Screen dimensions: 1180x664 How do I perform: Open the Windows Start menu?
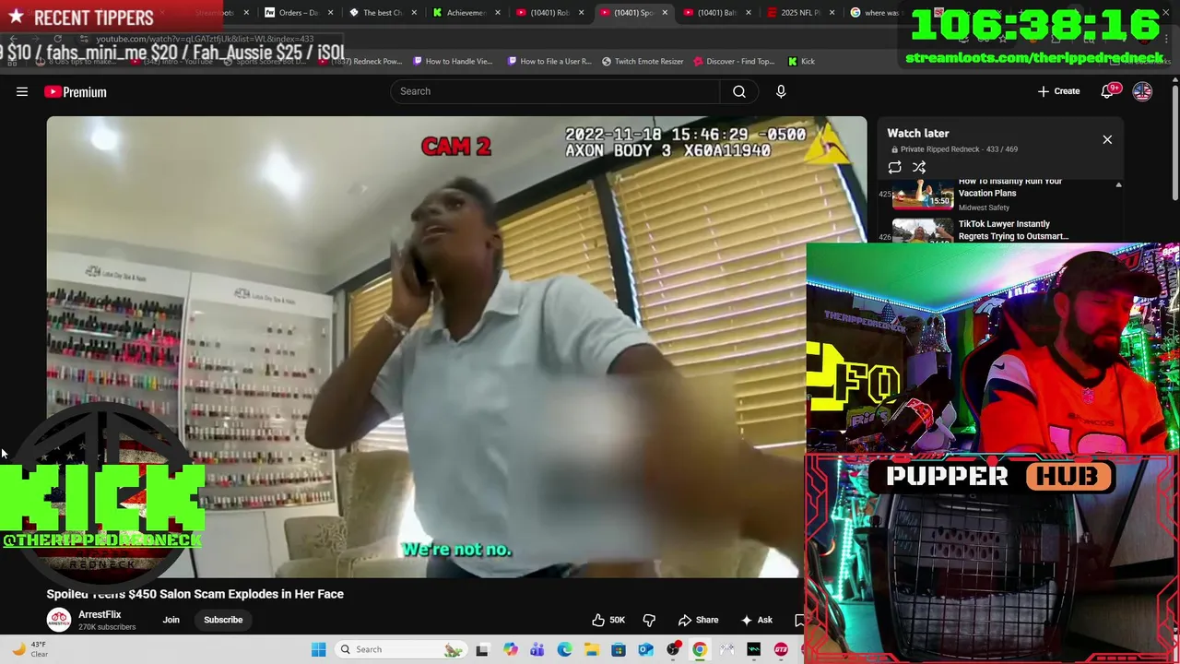[318, 649]
